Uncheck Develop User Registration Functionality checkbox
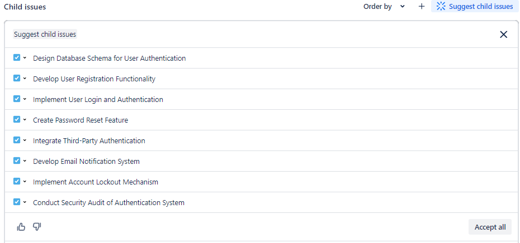The image size is (520, 243). [17, 78]
